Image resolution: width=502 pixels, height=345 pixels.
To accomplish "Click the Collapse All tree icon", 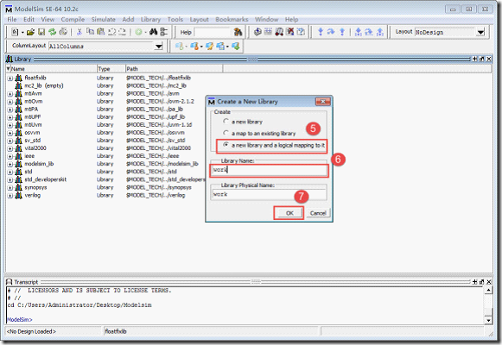I will click(164, 32).
